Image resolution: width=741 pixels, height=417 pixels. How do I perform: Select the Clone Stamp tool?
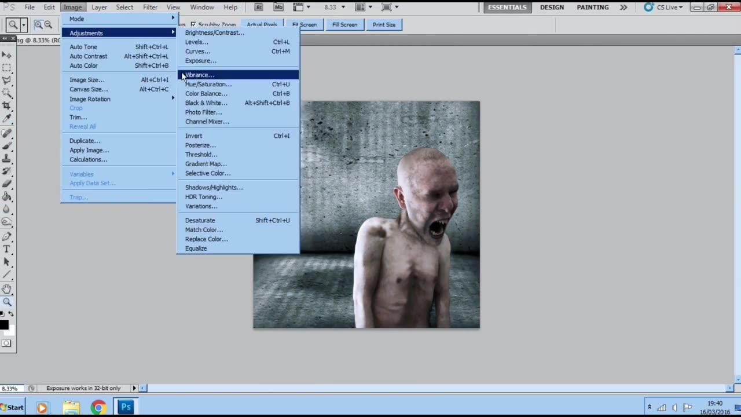tap(7, 159)
